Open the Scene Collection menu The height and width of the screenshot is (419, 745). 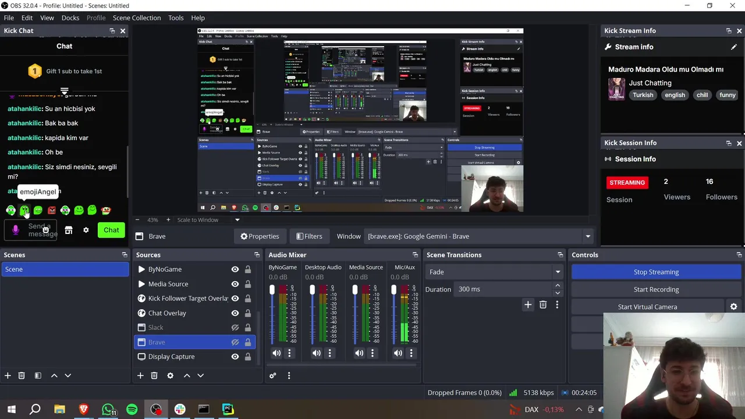coord(137,18)
